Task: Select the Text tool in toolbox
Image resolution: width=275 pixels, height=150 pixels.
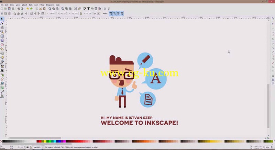Action: [x=2, y=70]
